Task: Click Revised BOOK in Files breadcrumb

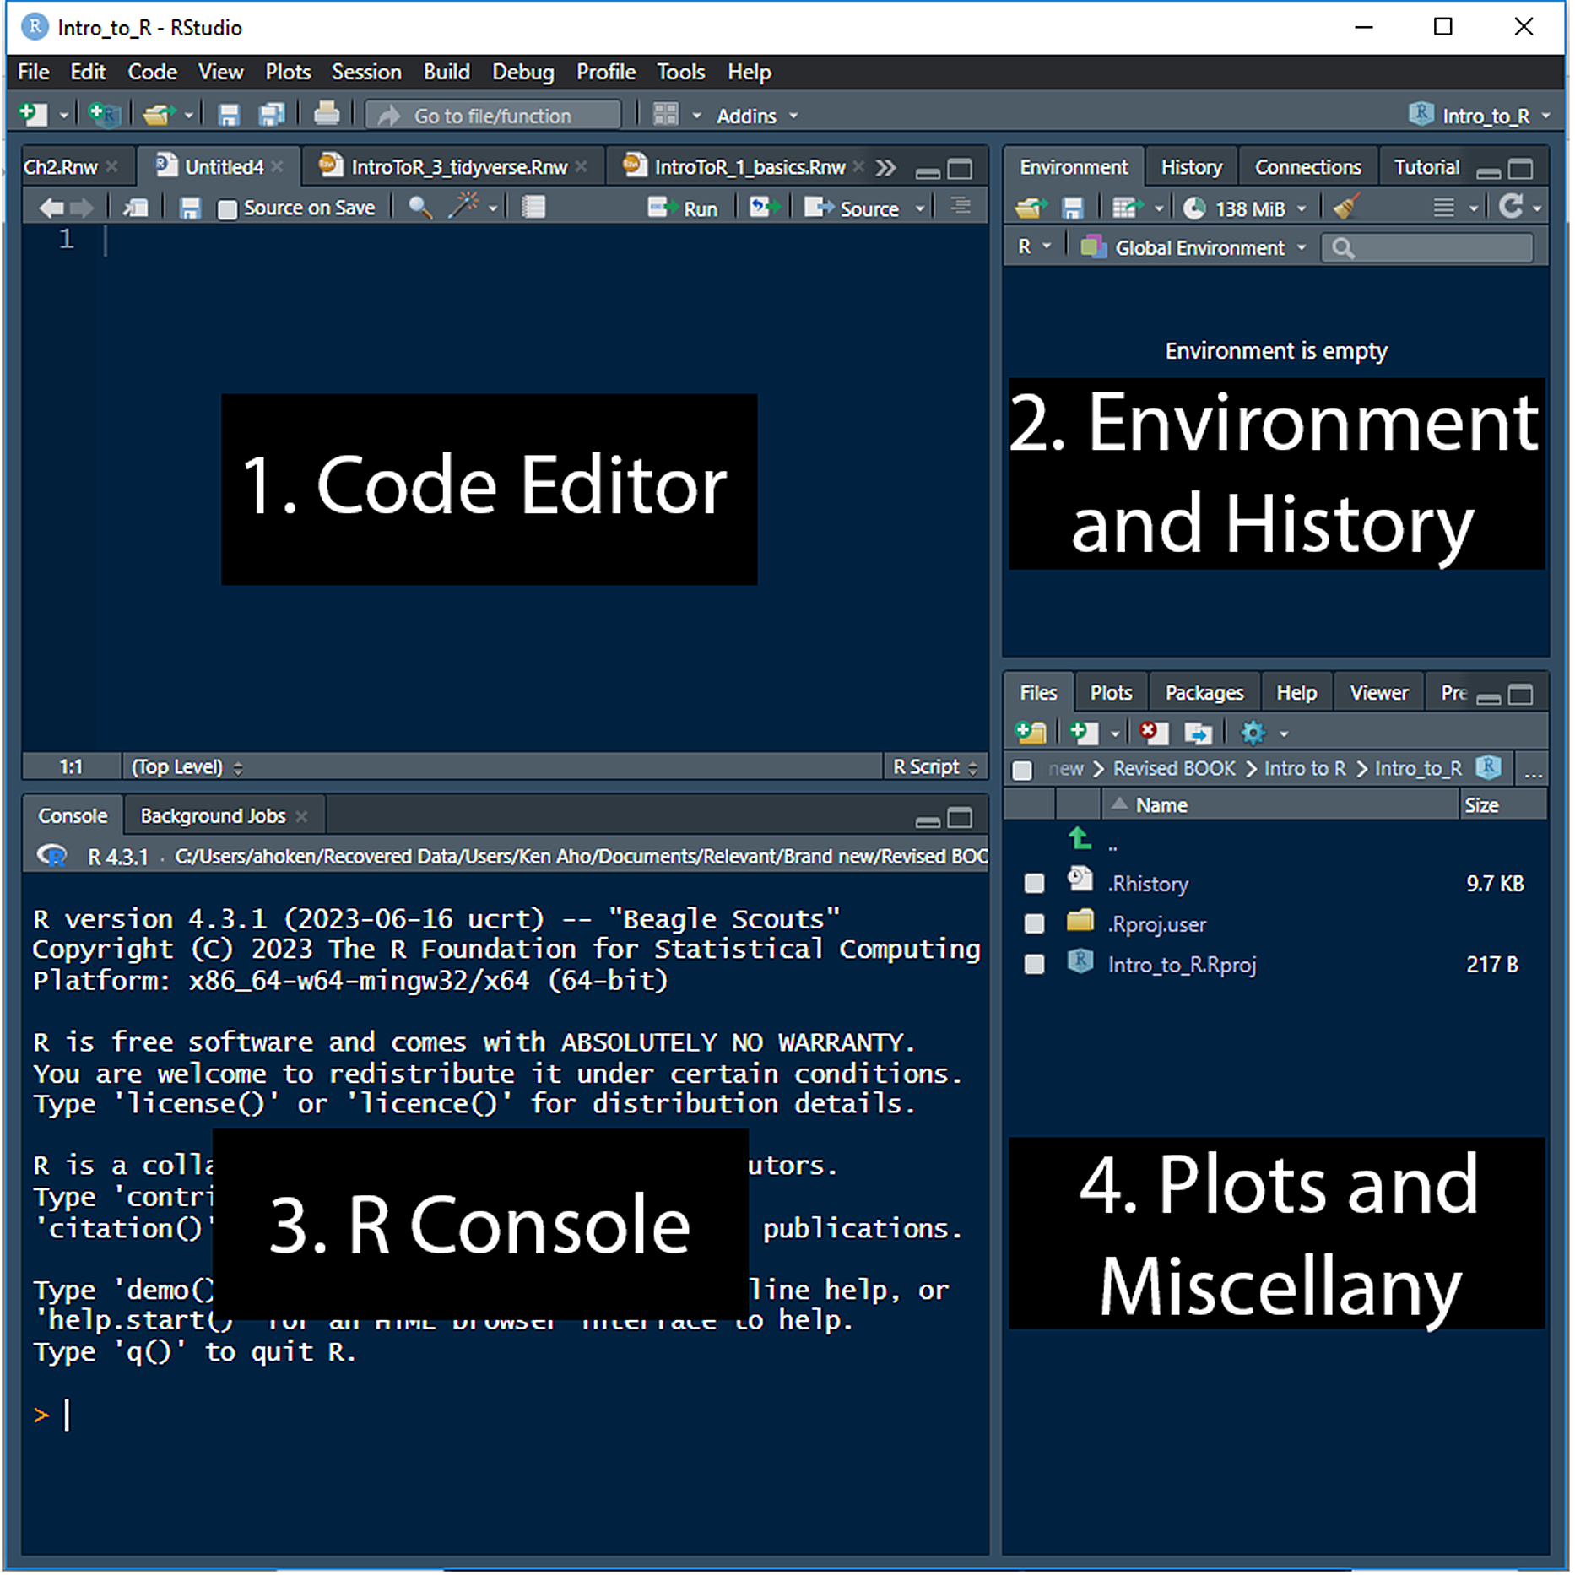Action: [1174, 769]
